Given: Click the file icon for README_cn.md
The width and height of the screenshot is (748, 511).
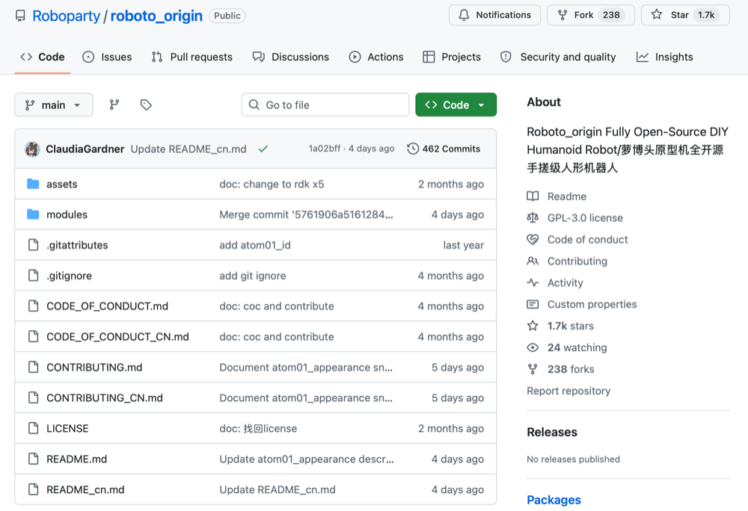Looking at the screenshot, I should 34,489.
